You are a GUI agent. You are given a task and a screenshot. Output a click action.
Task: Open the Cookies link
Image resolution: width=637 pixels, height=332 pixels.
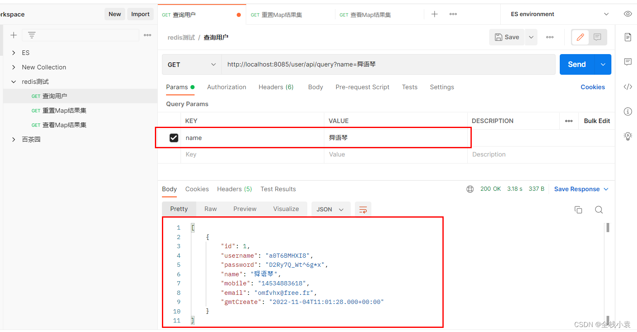pyautogui.click(x=592, y=87)
